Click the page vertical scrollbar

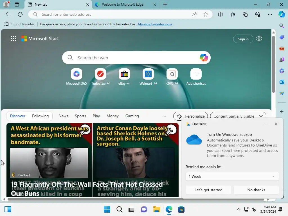[x=273, y=64]
